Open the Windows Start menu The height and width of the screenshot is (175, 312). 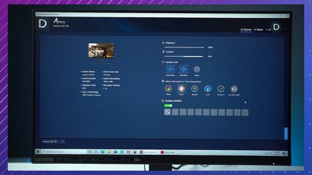(38, 152)
